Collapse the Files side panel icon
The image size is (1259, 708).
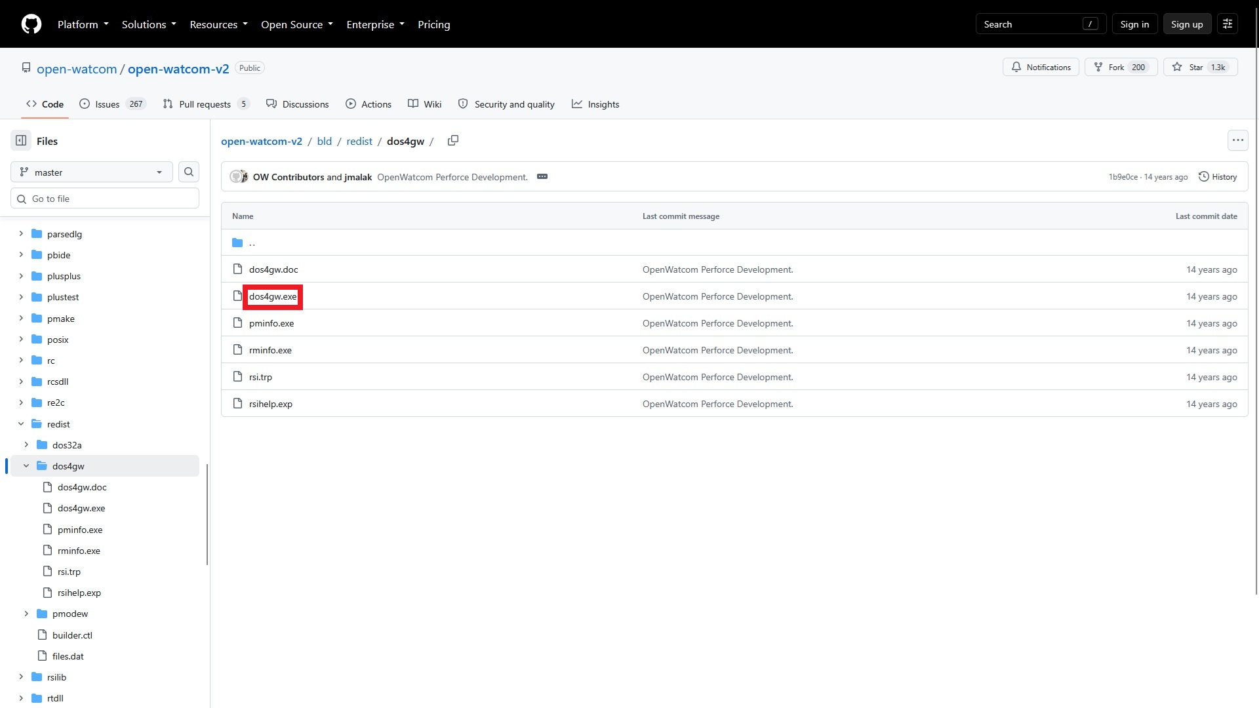[x=21, y=141]
